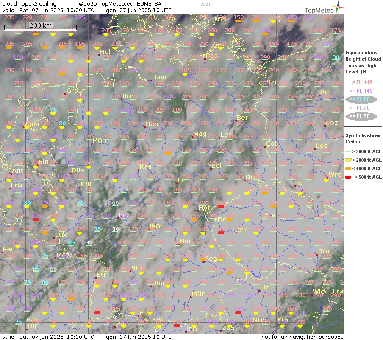Viewport: 383px width, 340px height.
Task: Click the TopMeteo logo
Action: click(324, 7)
